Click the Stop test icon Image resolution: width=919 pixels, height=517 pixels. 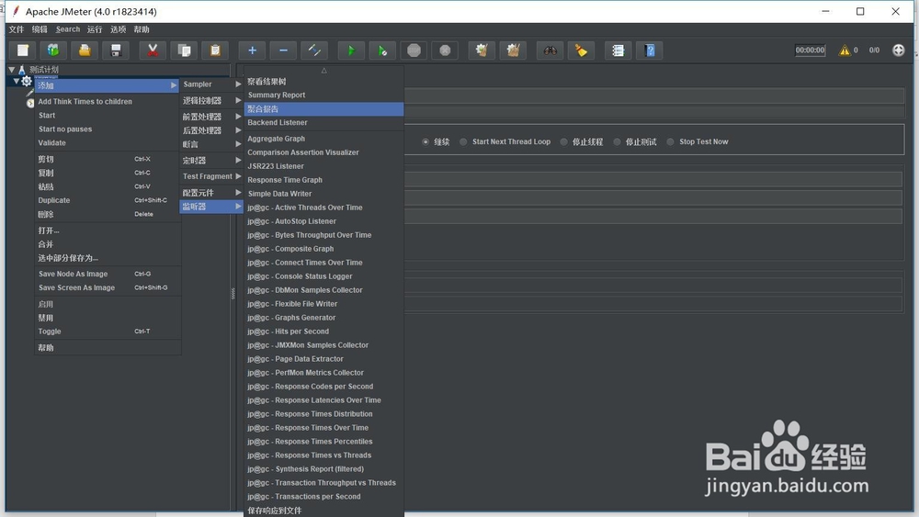point(414,51)
